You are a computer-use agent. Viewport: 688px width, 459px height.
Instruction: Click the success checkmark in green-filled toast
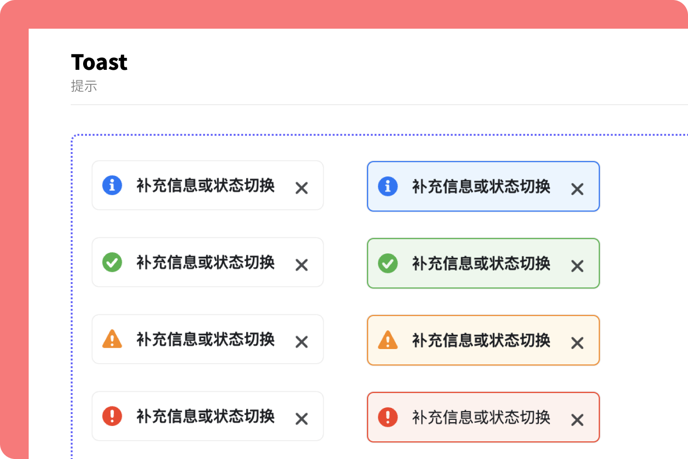(x=388, y=263)
